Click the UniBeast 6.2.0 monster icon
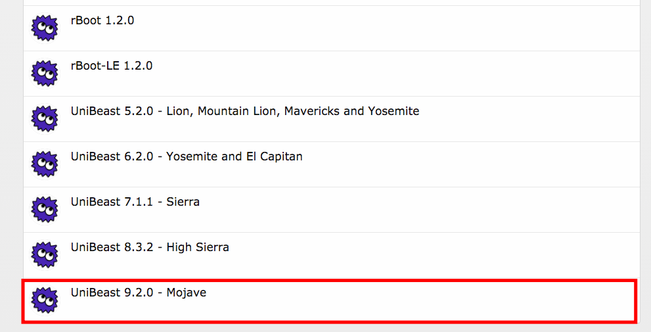This screenshot has width=651, height=332. pos(45,164)
